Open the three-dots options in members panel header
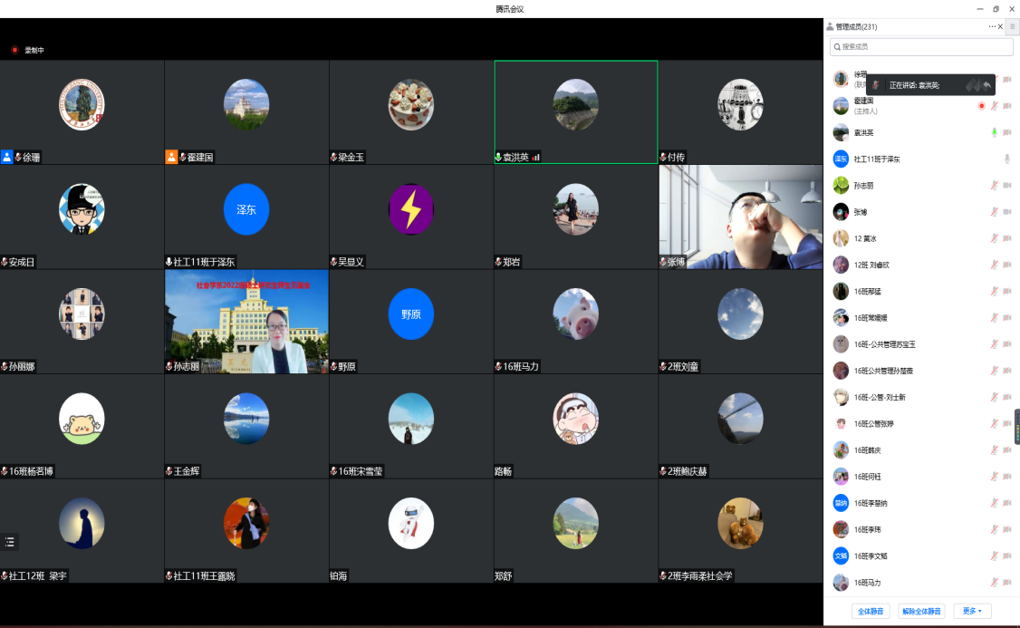The width and height of the screenshot is (1020, 628). [992, 27]
